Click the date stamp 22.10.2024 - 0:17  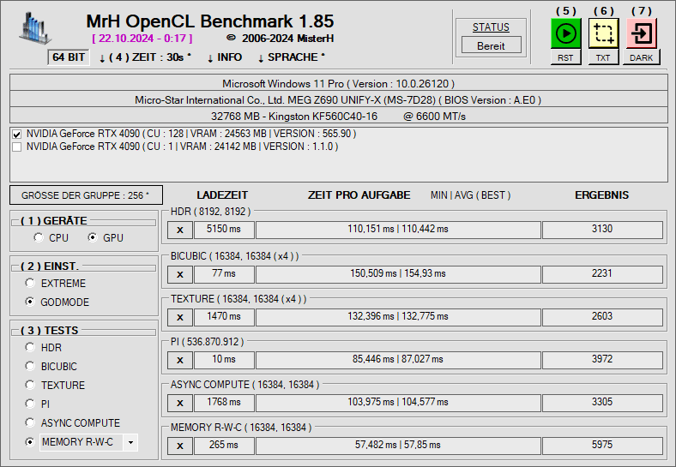[x=142, y=39]
